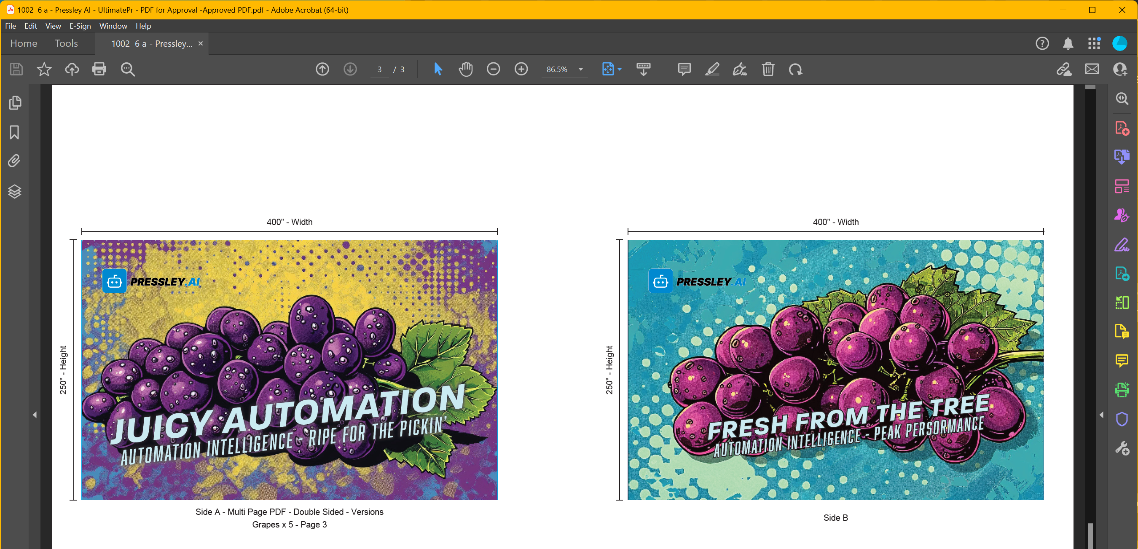The image size is (1138, 549).
Task: Select the Highlight text pen
Action: click(712, 70)
